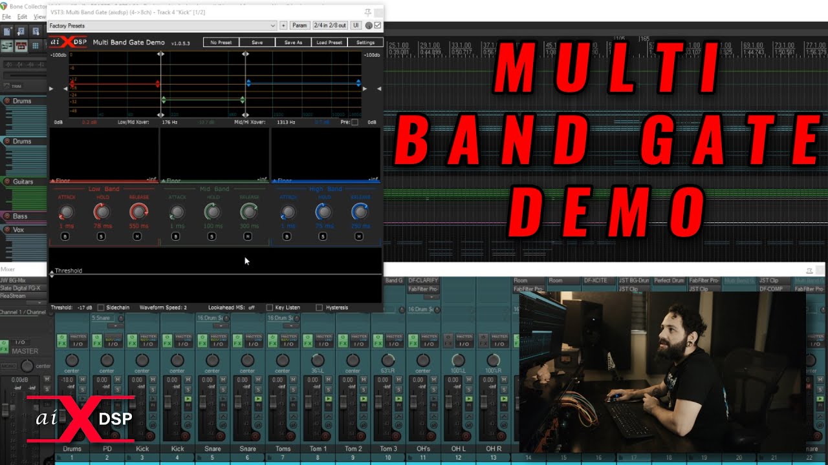
Task: Click the Save As button
Action: 293,43
